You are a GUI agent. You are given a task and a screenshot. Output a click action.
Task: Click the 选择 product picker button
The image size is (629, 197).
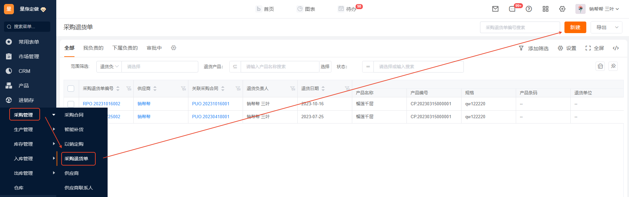(325, 67)
